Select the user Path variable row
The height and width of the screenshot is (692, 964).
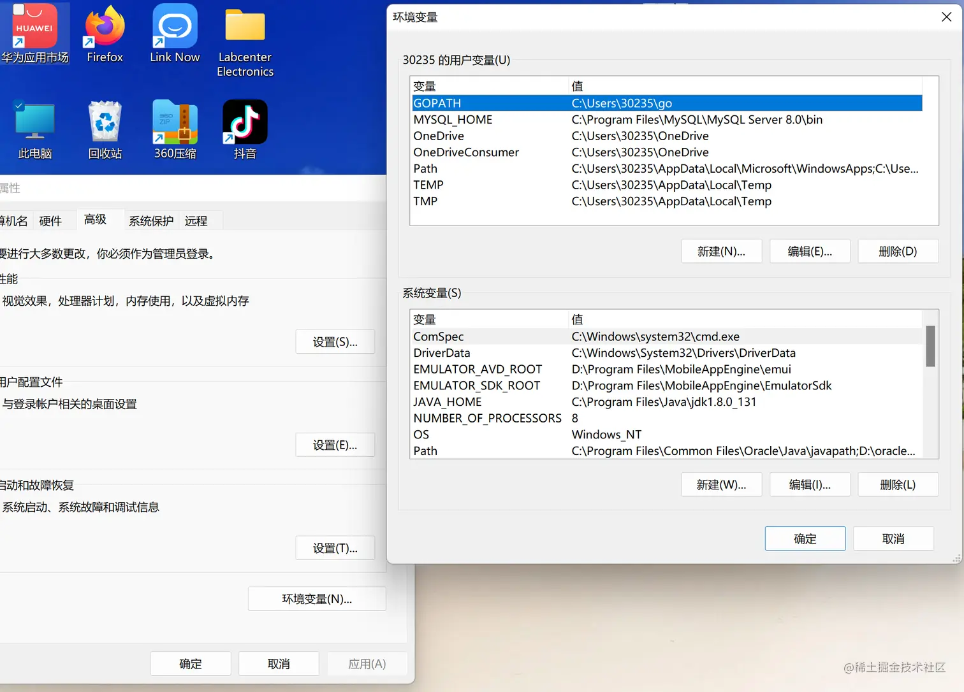pos(667,168)
